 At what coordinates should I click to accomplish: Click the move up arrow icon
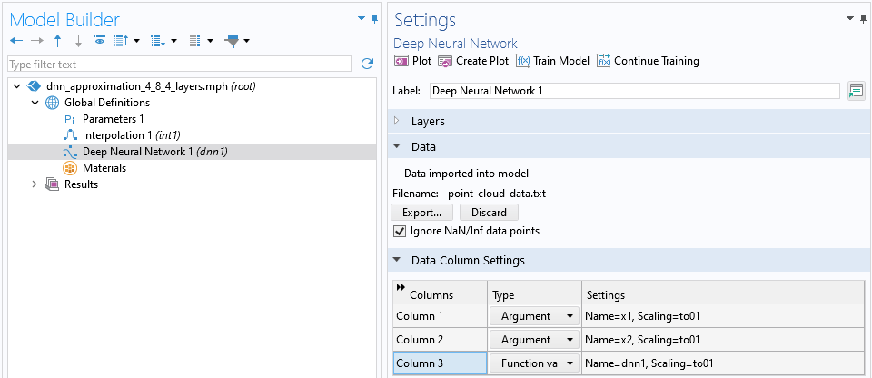(x=58, y=41)
